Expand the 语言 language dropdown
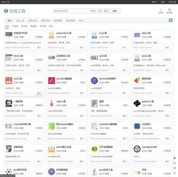The image size is (178, 177). click(x=154, y=2)
